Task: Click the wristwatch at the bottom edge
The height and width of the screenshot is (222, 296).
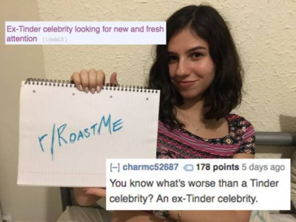Action: [x=162, y=215]
